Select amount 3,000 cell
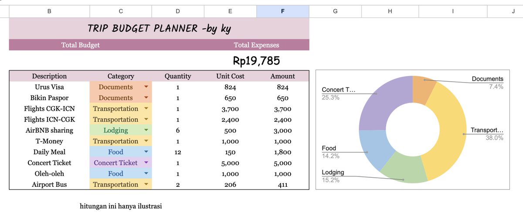This screenshot has width=523, height=219. pos(282,130)
